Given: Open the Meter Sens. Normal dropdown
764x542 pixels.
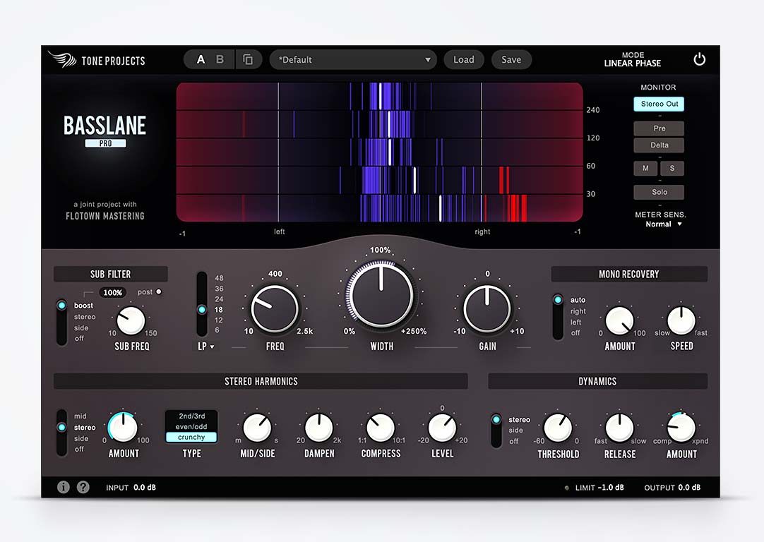Looking at the screenshot, I should [662, 224].
